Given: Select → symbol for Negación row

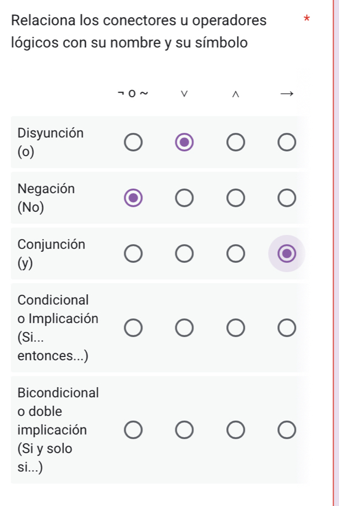Looking at the screenshot, I should [287, 198].
